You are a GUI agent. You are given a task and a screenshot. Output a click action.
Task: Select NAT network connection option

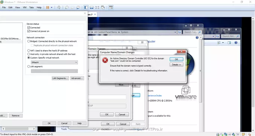tap(29, 50)
